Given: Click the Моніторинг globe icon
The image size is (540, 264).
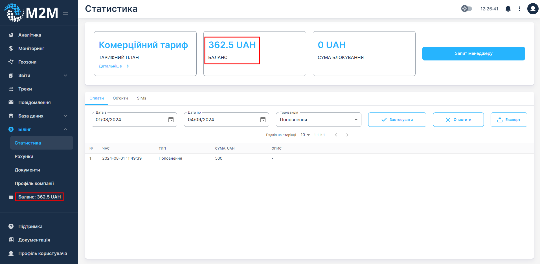Looking at the screenshot, I should tap(11, 48).
